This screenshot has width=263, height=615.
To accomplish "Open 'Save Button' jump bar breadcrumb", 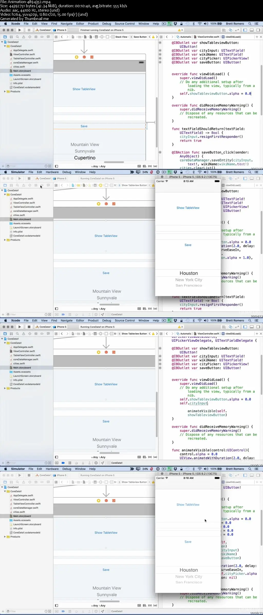I will [138, 37].
